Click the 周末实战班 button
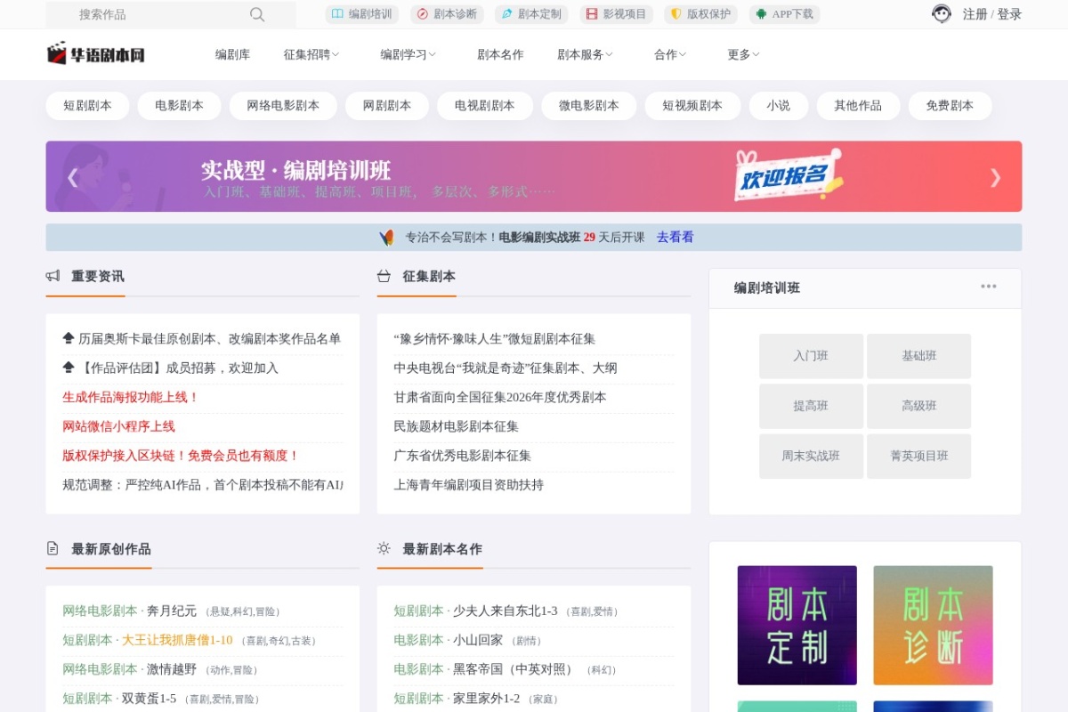1068x712 pixels. point(811,456)
